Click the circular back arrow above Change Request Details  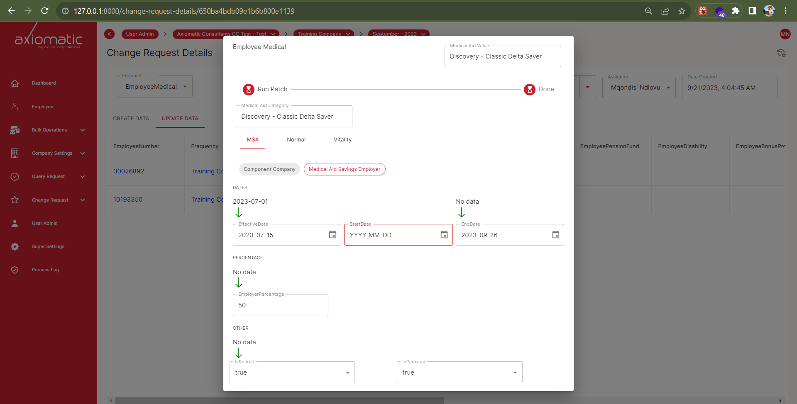point(109,34)
